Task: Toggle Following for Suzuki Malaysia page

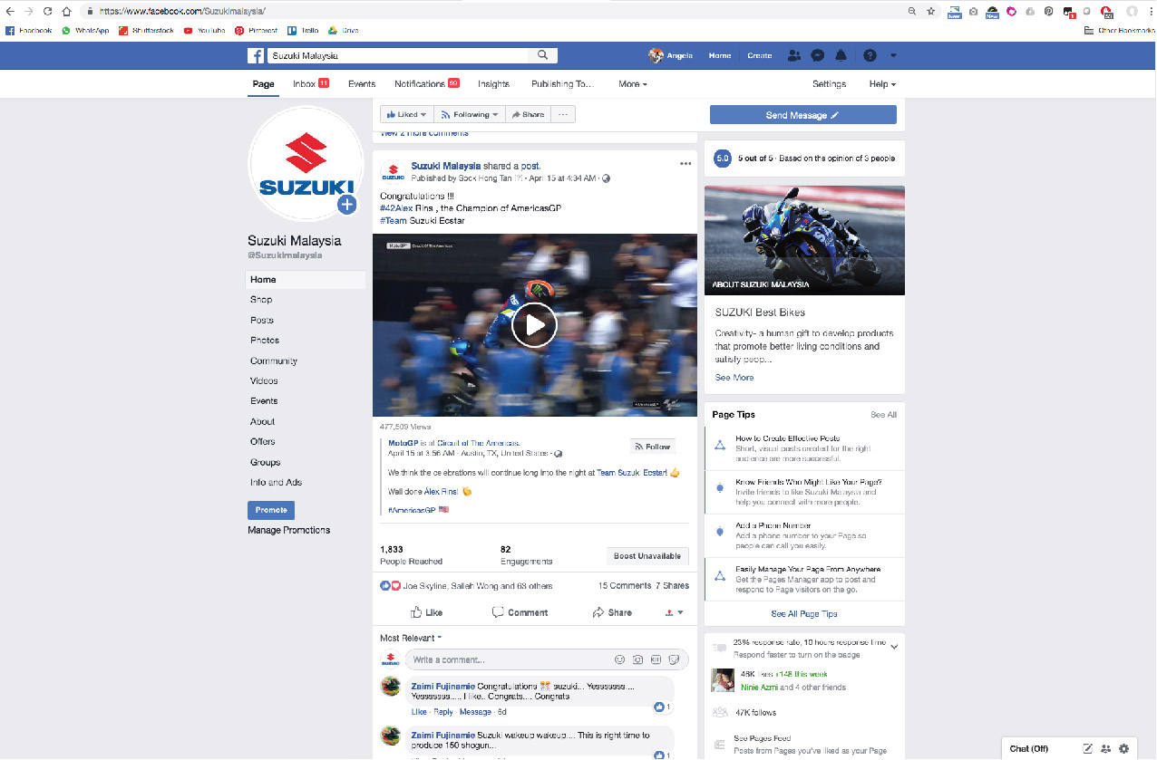Action: click(470, 115)
